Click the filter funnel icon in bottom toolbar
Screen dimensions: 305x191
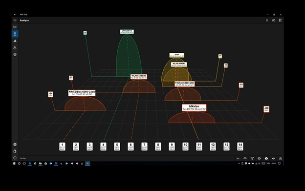pyautogui.click(x=252, y=159)
